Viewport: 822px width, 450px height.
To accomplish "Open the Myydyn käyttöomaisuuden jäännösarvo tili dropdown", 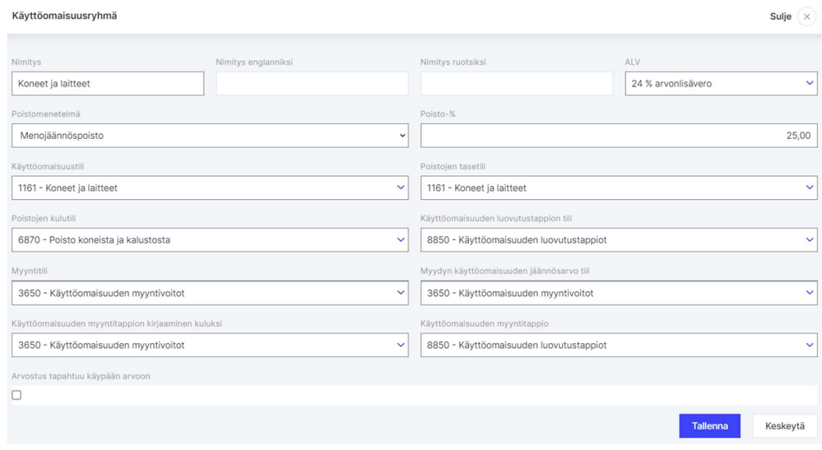I will tap(619, 293).
